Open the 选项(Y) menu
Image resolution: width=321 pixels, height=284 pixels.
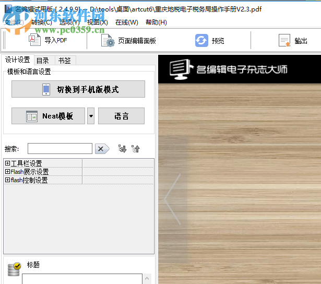tap(69, 22)
